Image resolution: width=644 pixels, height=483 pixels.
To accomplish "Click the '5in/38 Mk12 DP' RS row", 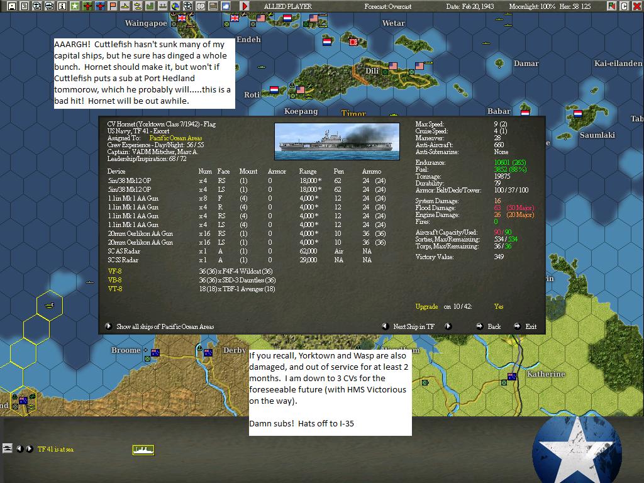I will pos(247,180).
